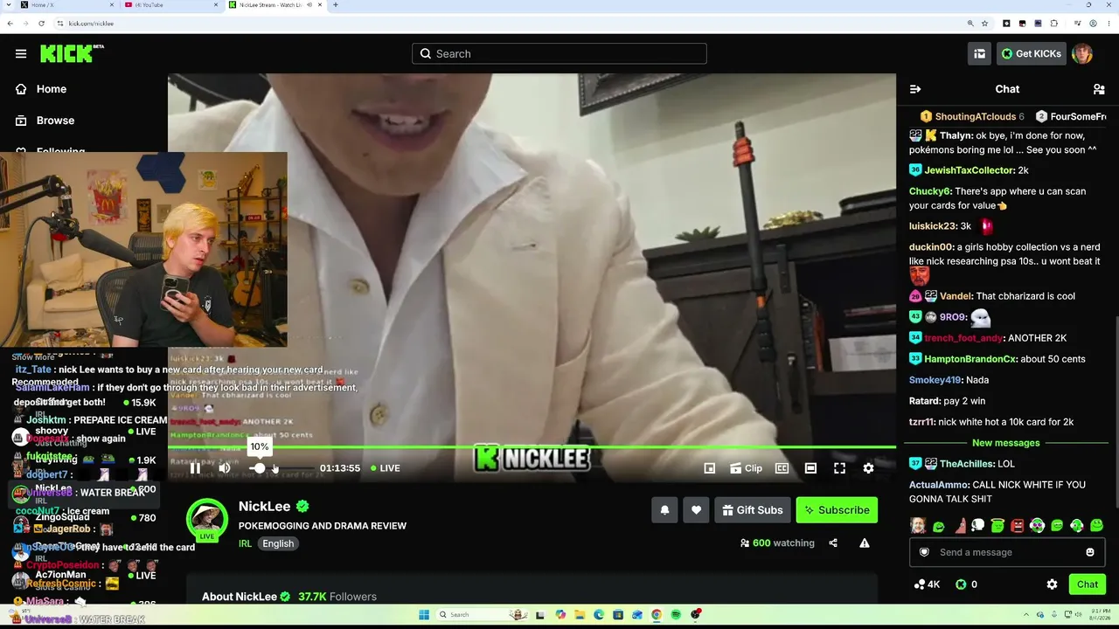Viewport: 1119px width, 629px height.
Task: Open the video player settings gear
Action: [868, 468]
